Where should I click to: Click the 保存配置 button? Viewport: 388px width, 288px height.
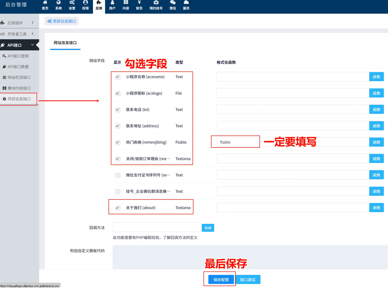(x=221, y=280)
